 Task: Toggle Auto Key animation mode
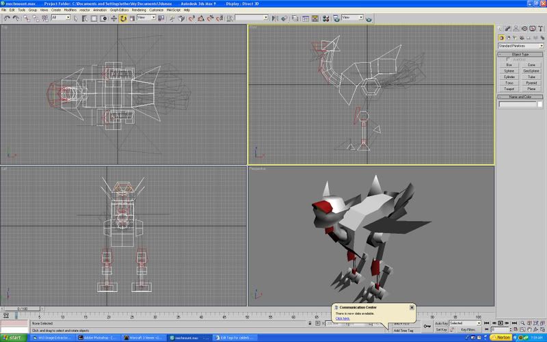coord(441,323)
